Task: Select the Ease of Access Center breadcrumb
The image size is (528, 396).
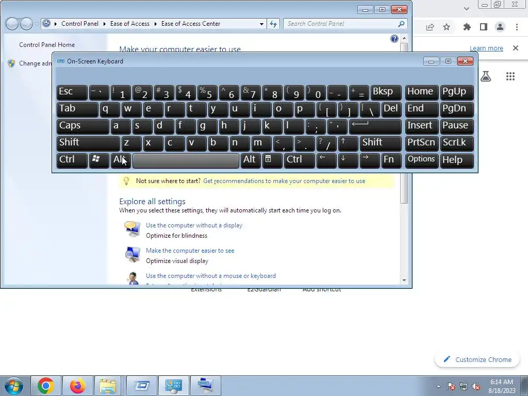Action: (191, 24)
